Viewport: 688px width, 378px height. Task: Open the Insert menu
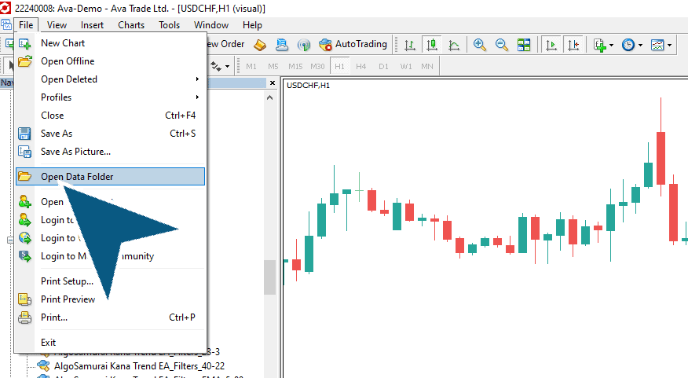[x=92, y=25]
